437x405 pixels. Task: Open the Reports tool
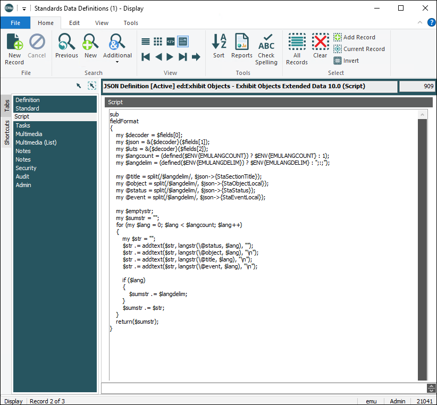(242, 46)
